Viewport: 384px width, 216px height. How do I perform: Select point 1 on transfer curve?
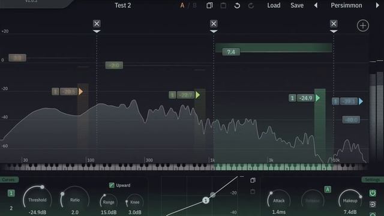coord(206,200)
